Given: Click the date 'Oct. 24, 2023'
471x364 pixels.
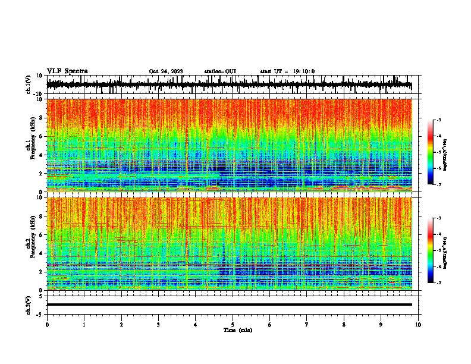Looking at the screenshot, I should click(x=166, y=71).
